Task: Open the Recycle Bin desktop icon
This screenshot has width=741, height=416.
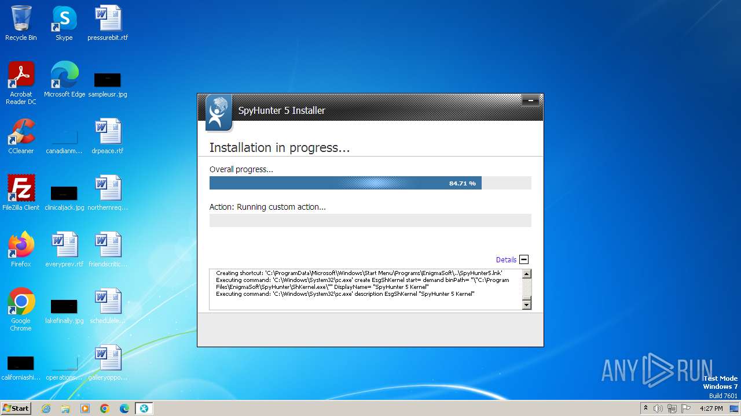Action: tap(21, 23)
